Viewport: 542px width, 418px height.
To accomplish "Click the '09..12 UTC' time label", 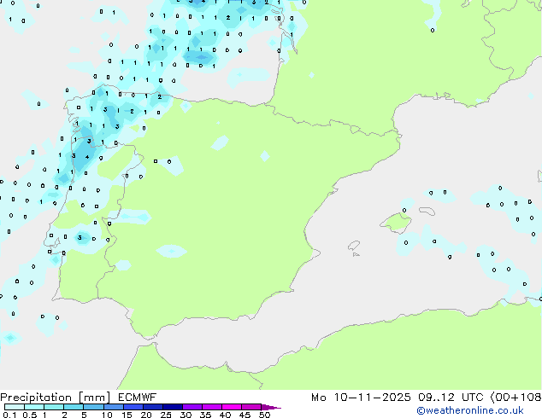I will (x=450, y=398).
